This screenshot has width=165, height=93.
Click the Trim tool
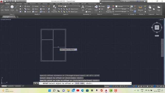point(42,6)
